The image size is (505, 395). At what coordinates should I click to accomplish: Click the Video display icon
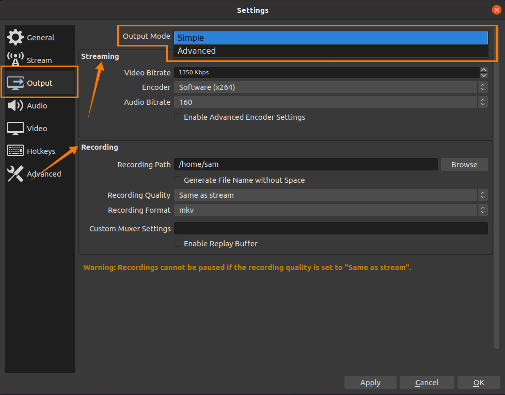[x=15, y=129]
